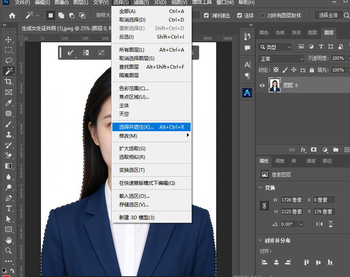Align top edges in 对齐 section

307,262
